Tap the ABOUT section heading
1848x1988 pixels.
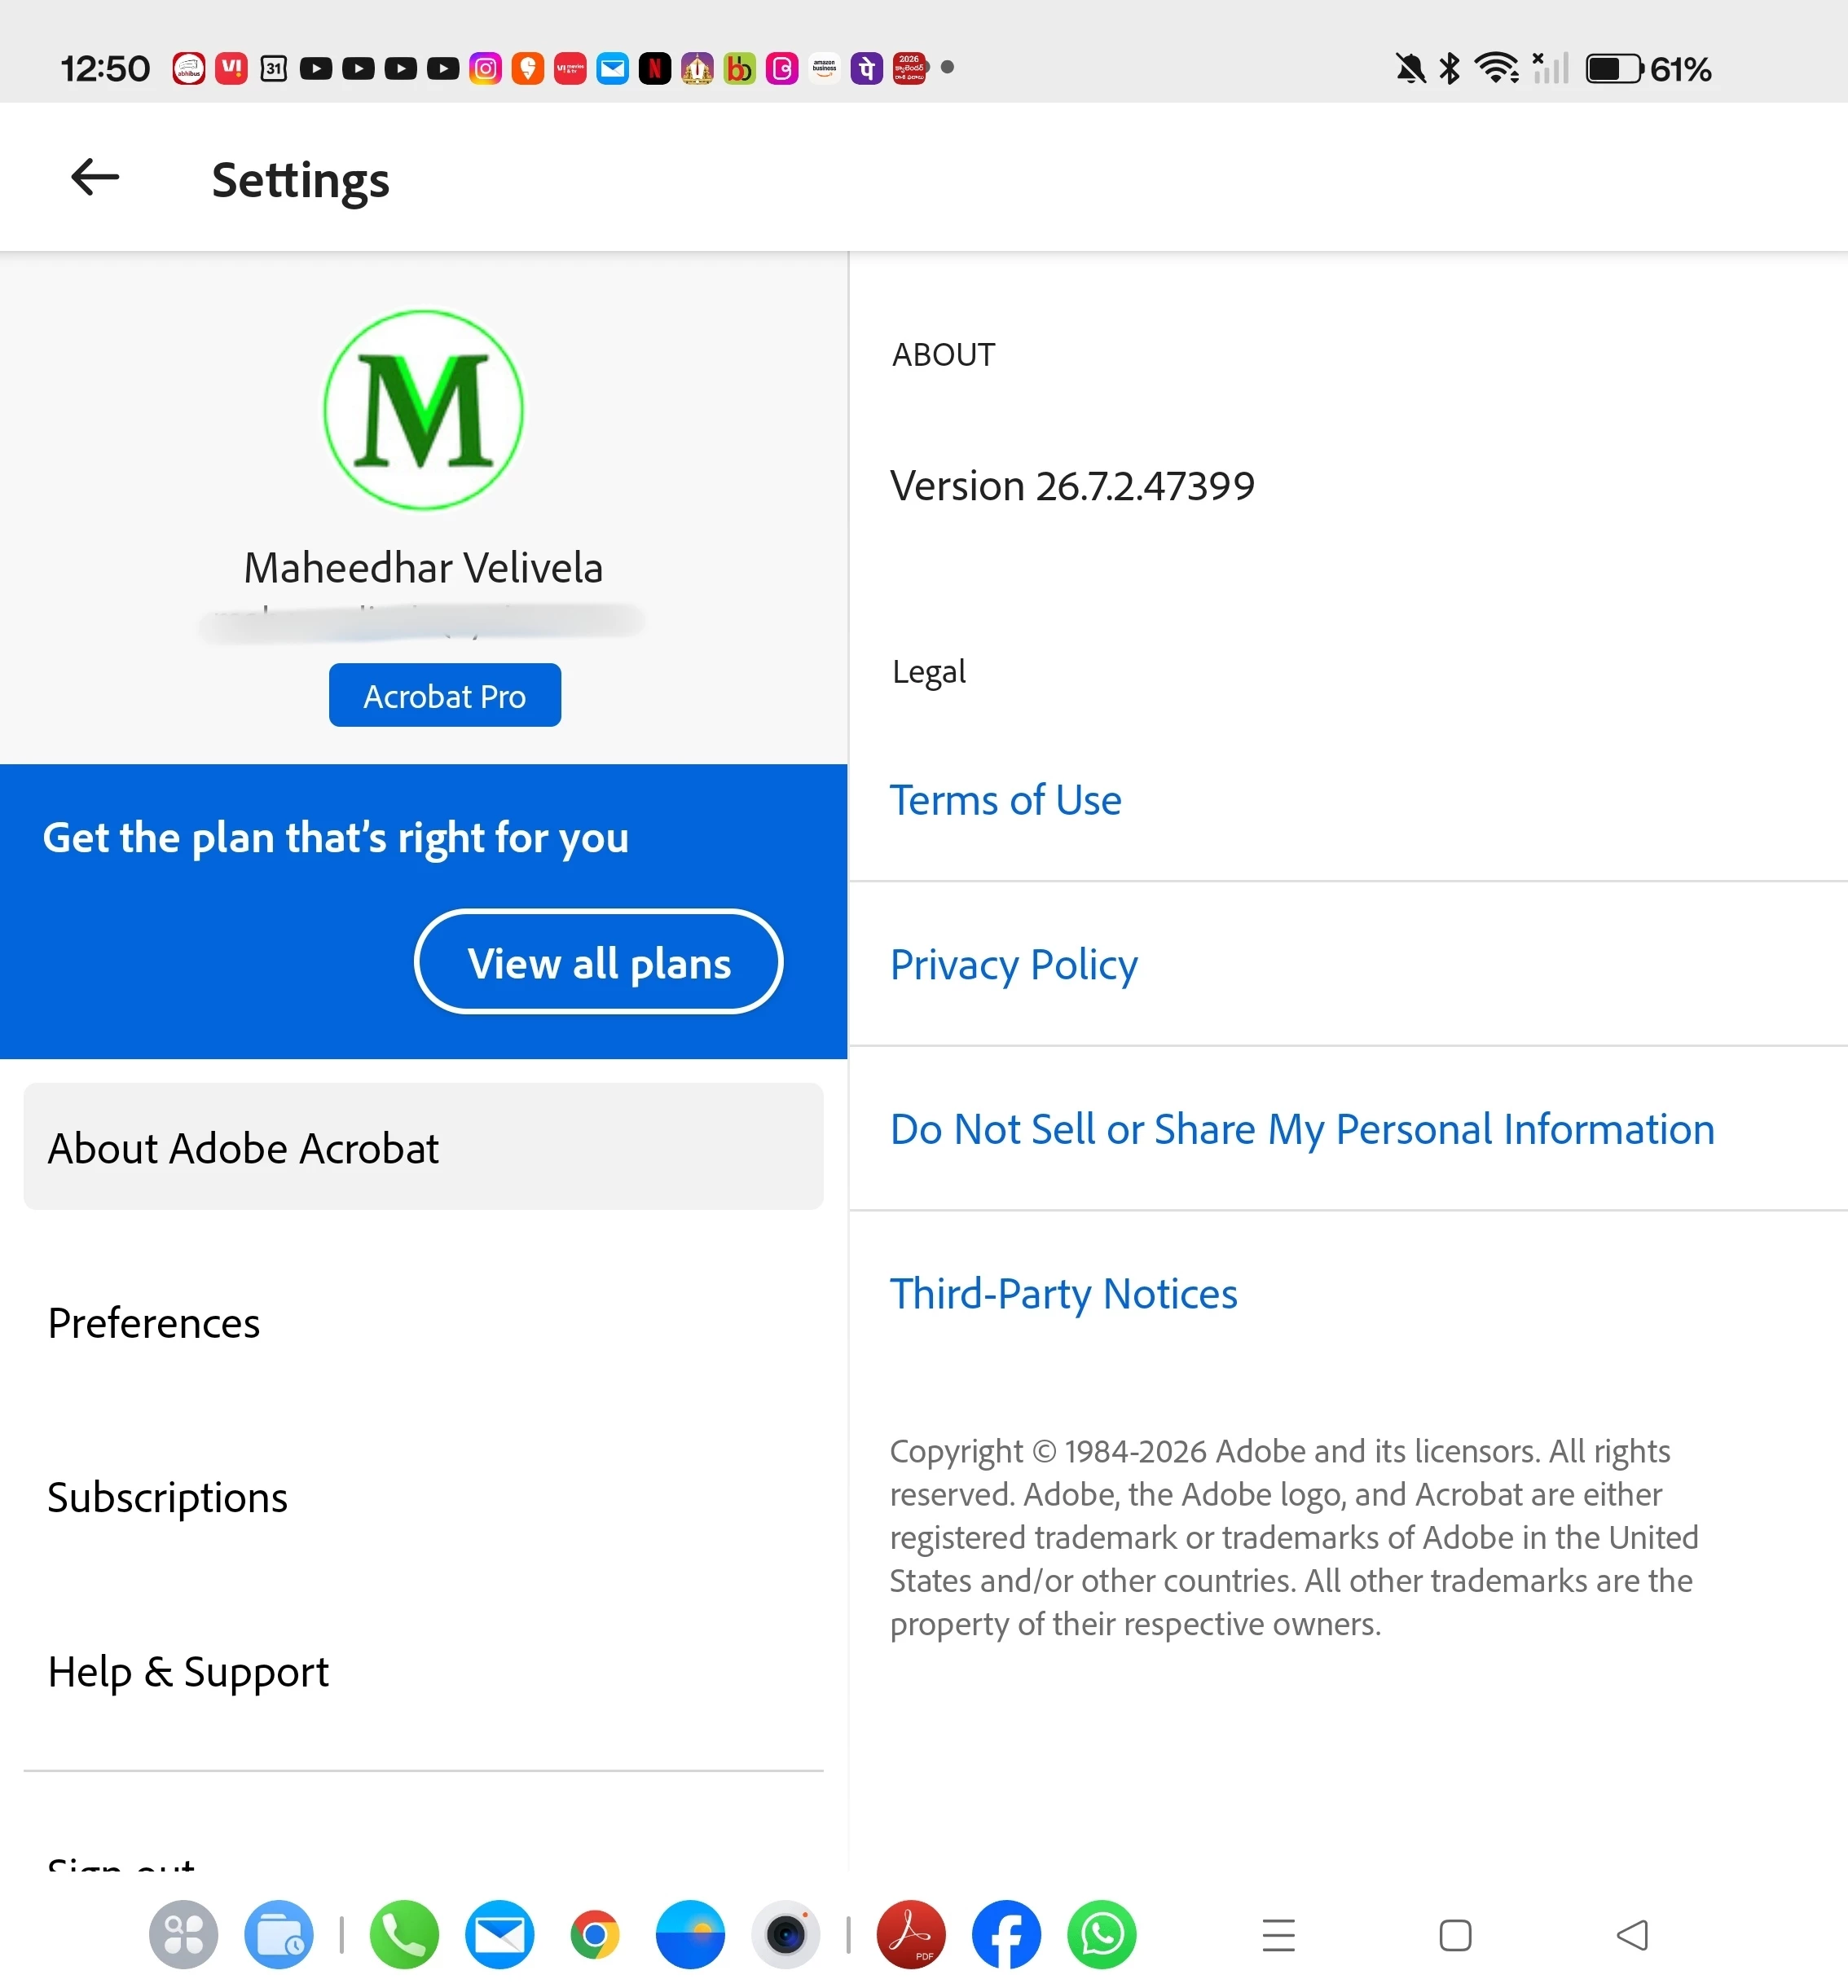click(x=943, y=355)
